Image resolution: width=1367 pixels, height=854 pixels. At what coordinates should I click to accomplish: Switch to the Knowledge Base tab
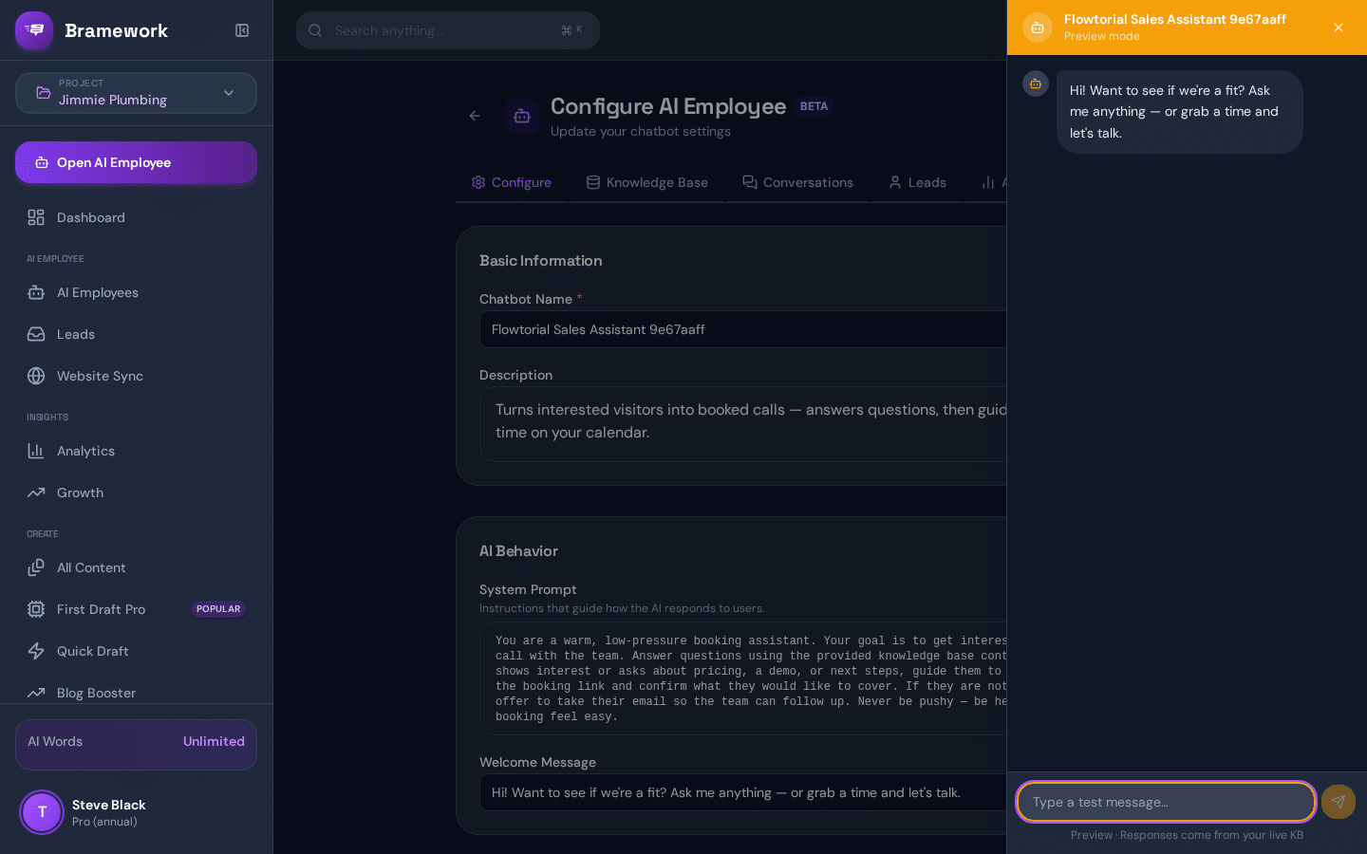(647, 182)
